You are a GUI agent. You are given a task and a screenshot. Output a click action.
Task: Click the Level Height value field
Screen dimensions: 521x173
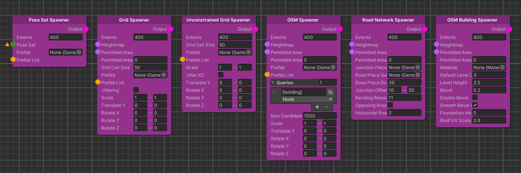pyautogui.click(x=489, y=83)
